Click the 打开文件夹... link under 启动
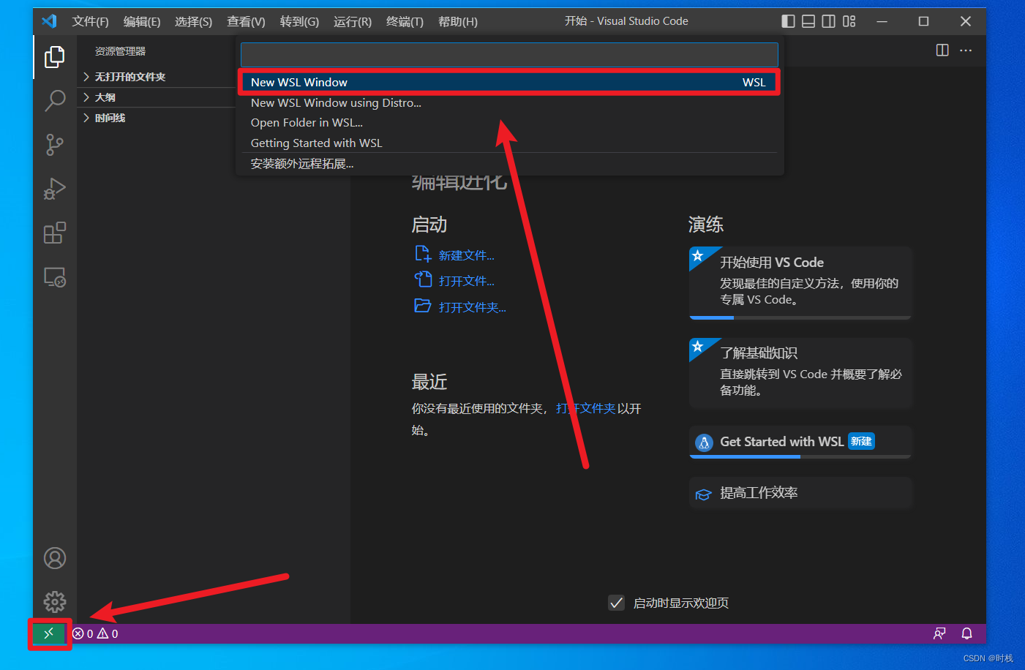This screenshot has width=1025, height=670. pos(472,307)
